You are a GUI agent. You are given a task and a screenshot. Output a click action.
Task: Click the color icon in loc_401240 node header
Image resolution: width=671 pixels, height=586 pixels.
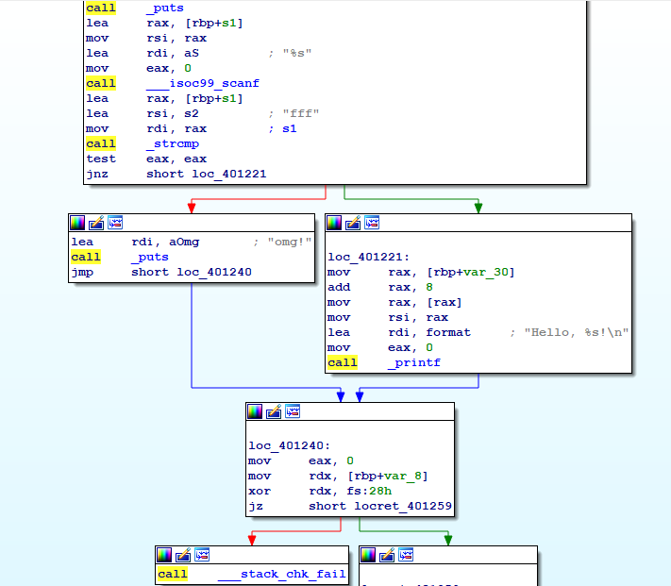coord(255,411)
